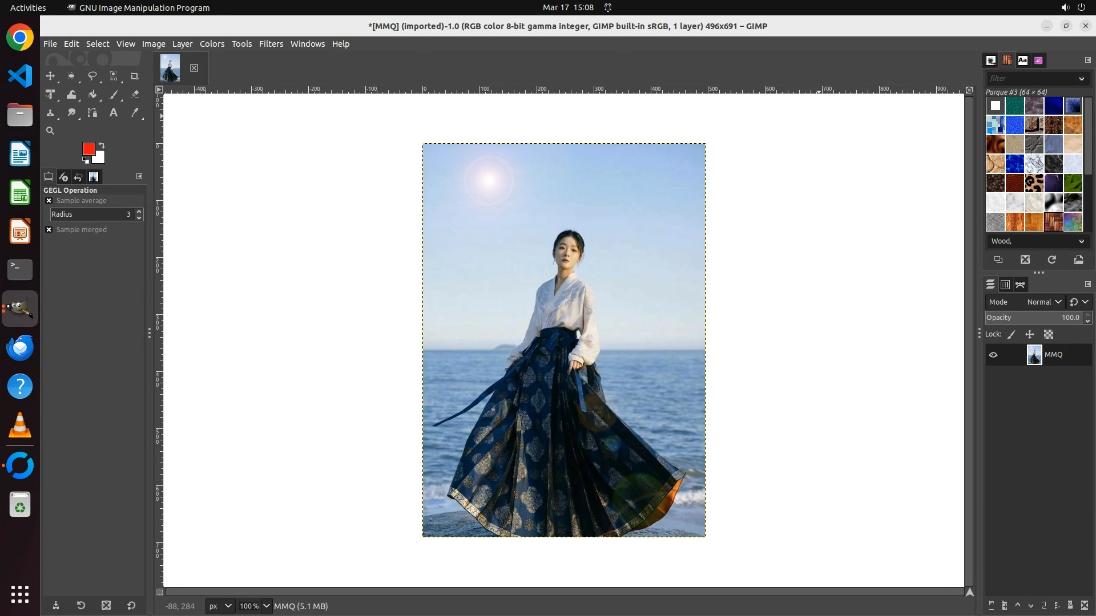Open the Filters menu

click(x=271, y=44)
